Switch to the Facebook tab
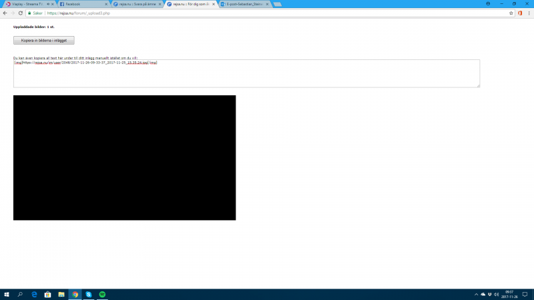The height and width of the screenshot is (300, 534). 83,4
